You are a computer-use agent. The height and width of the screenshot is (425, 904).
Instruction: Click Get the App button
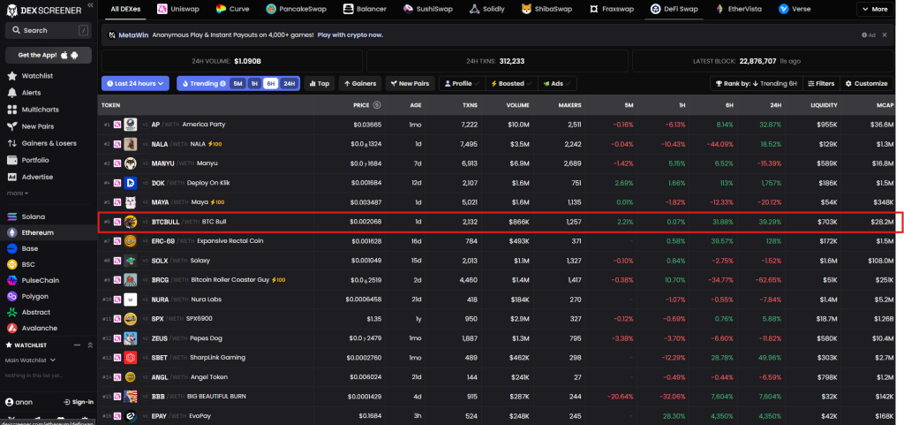pyautogui.click(x=49, y=56)
